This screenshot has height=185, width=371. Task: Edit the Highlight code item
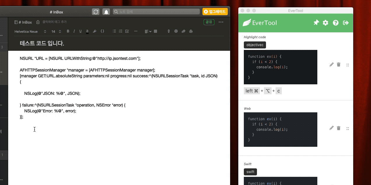331,64
